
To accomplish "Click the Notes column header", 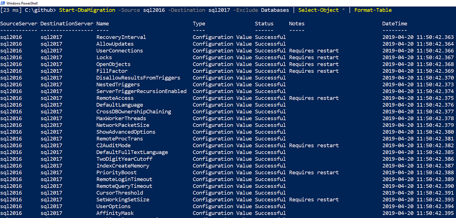I will (297, 23).
